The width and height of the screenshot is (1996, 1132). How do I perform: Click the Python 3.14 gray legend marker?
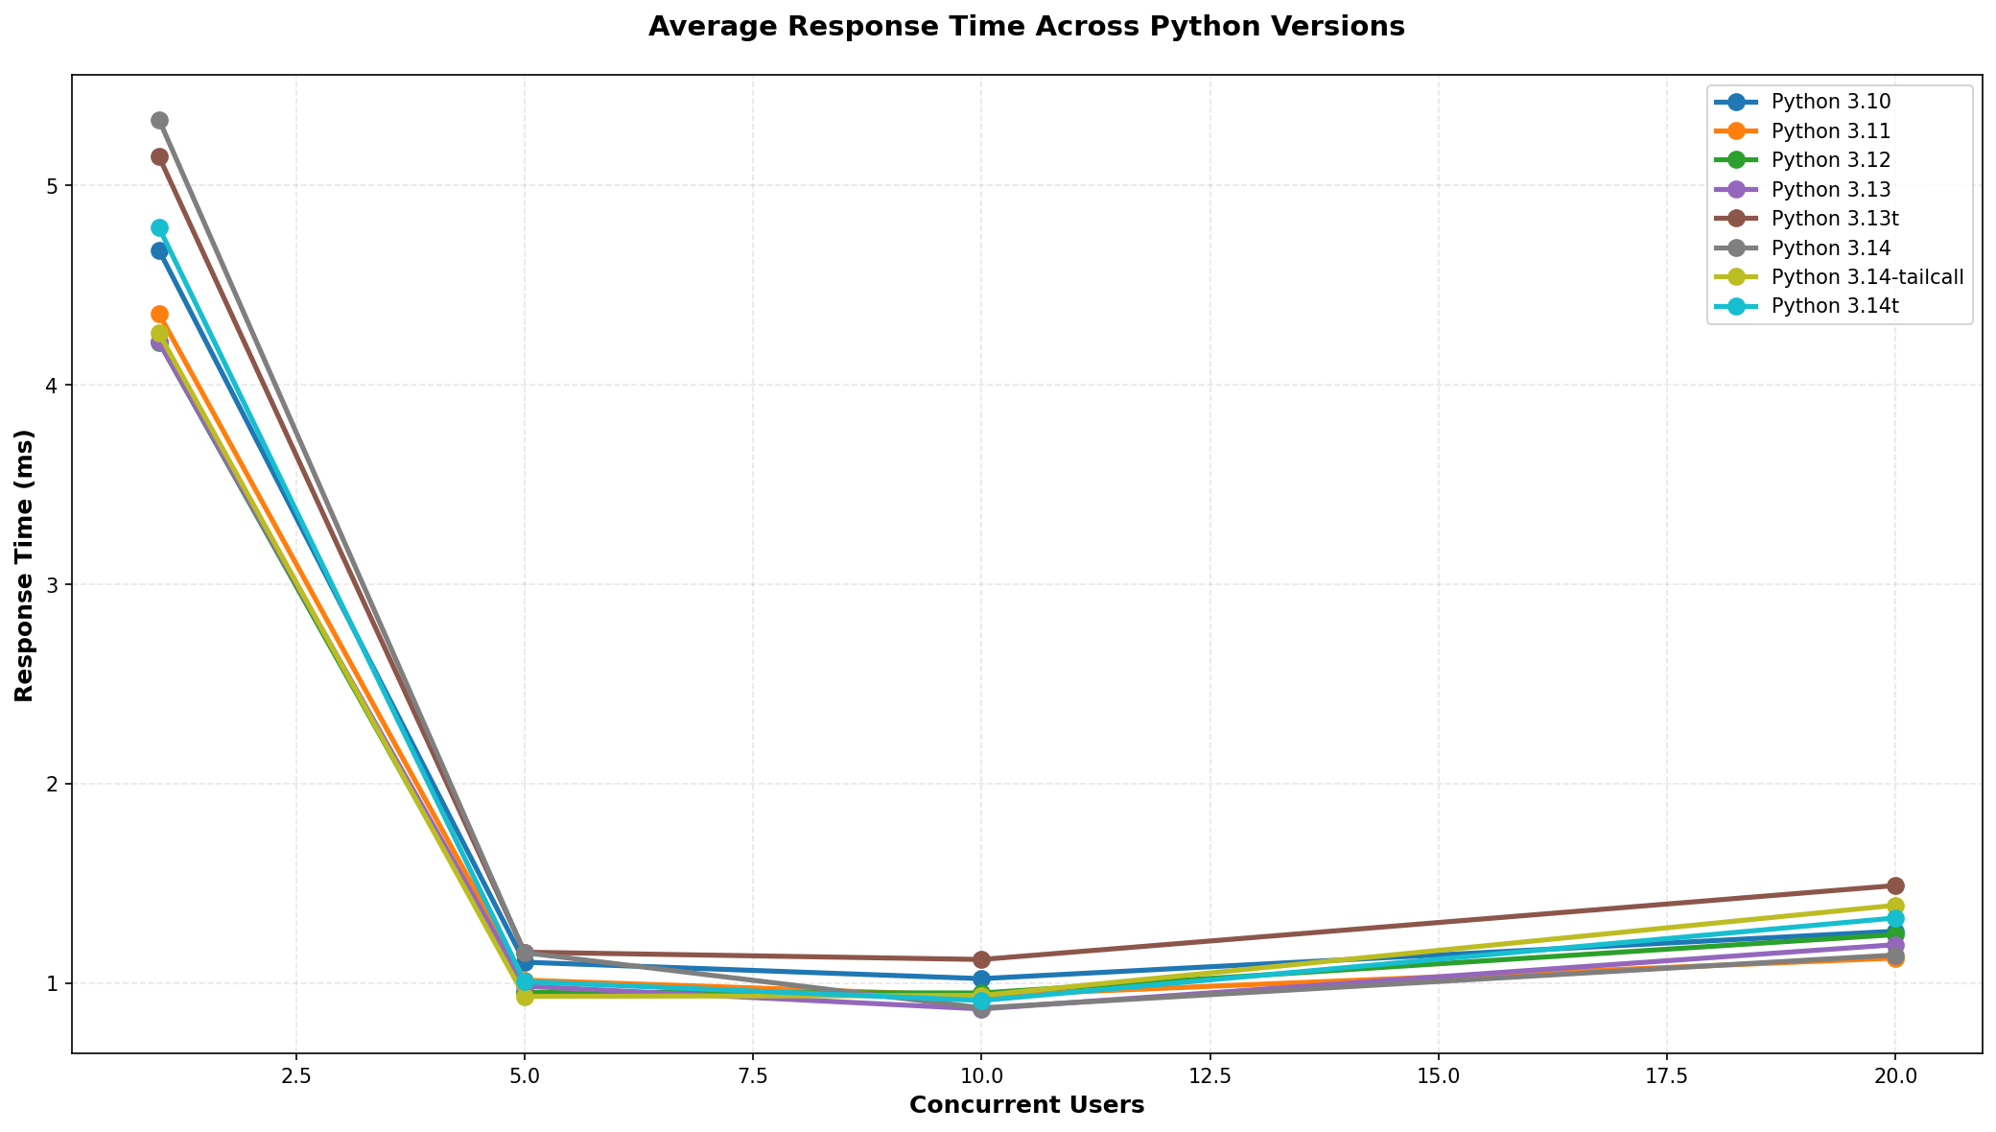[x=1737, y=248]
